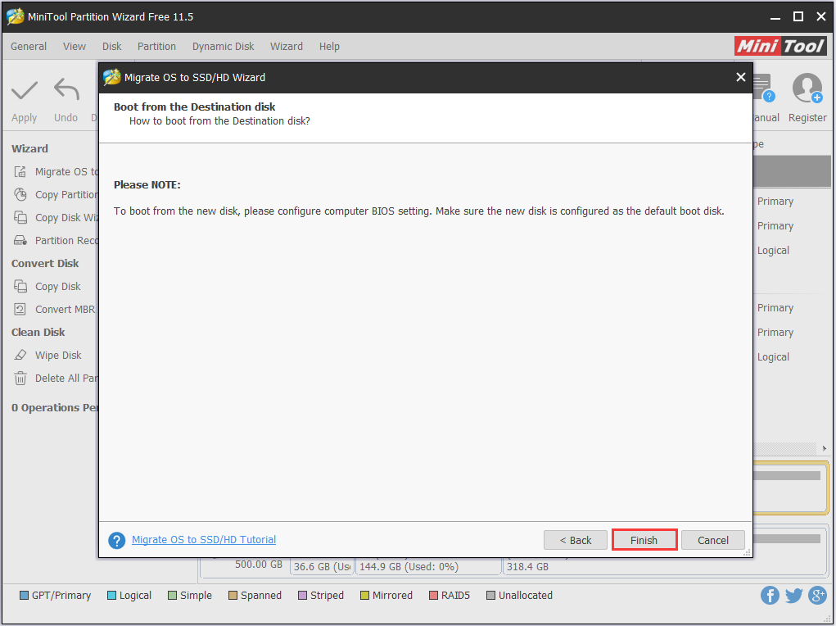Click the Unallocated legend color box
Screen dimensions: 836x626
tap(491, 596)
